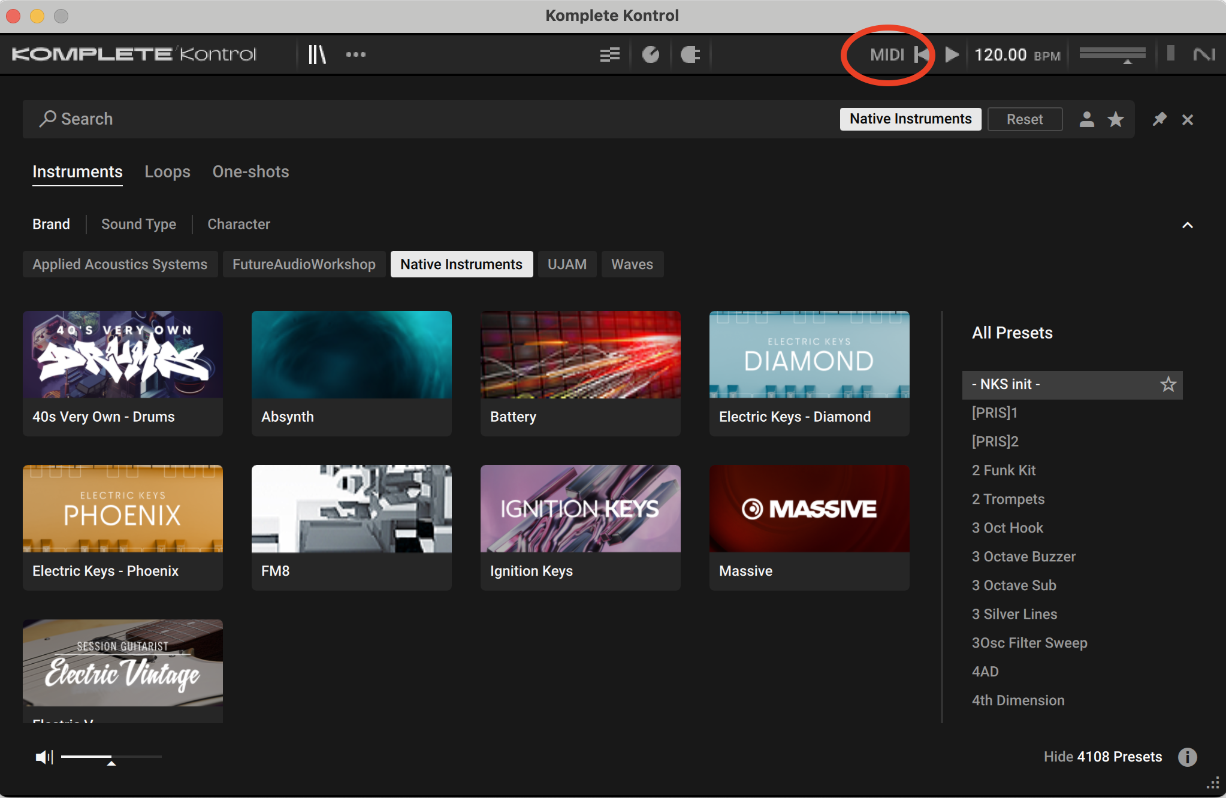The height and width of the screenshot is (798, 1226).
Task: Open Session Guitarist Electric Vintage tile
Action: click(x=123, y=670)
